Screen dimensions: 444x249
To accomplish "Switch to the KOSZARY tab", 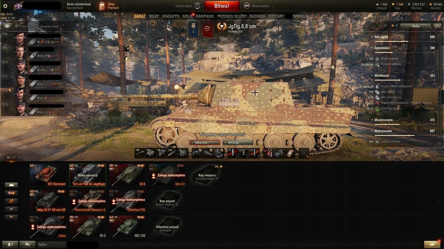I will pos(276,16).
